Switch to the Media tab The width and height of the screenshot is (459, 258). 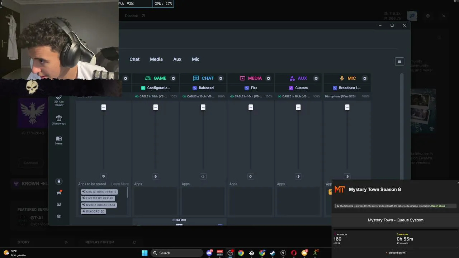pyautogui.click(x=156, y=59)
